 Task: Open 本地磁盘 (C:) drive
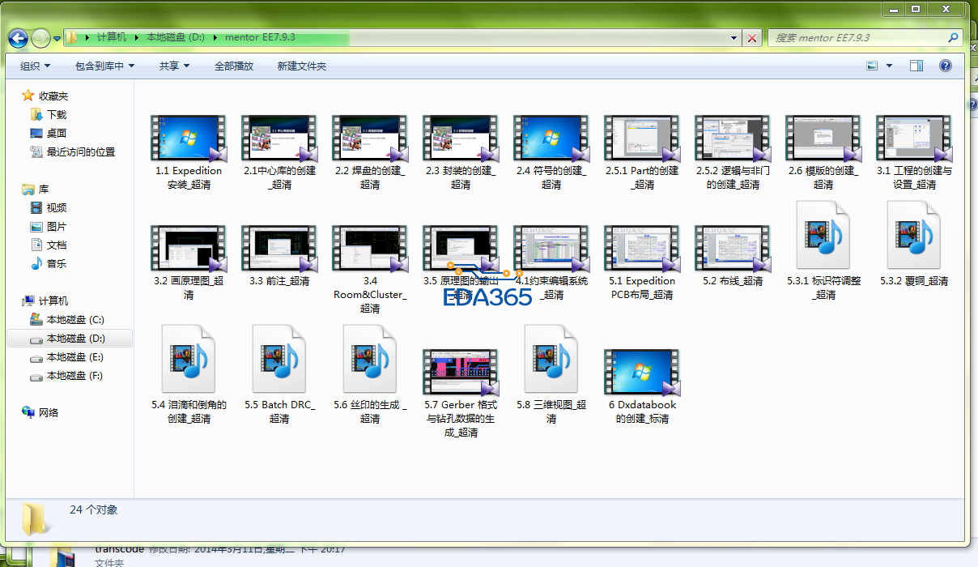click(67, 319)
